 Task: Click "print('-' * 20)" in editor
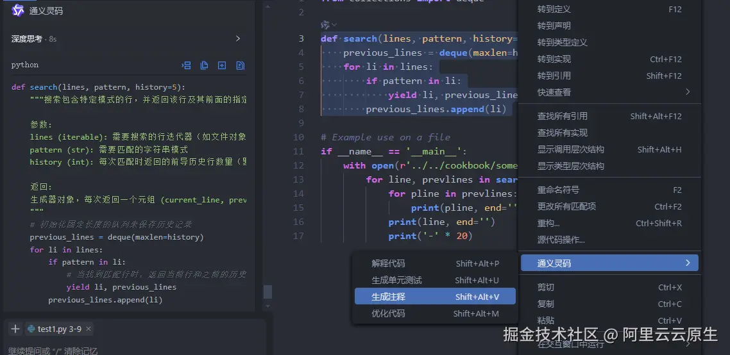coord(430,236)
